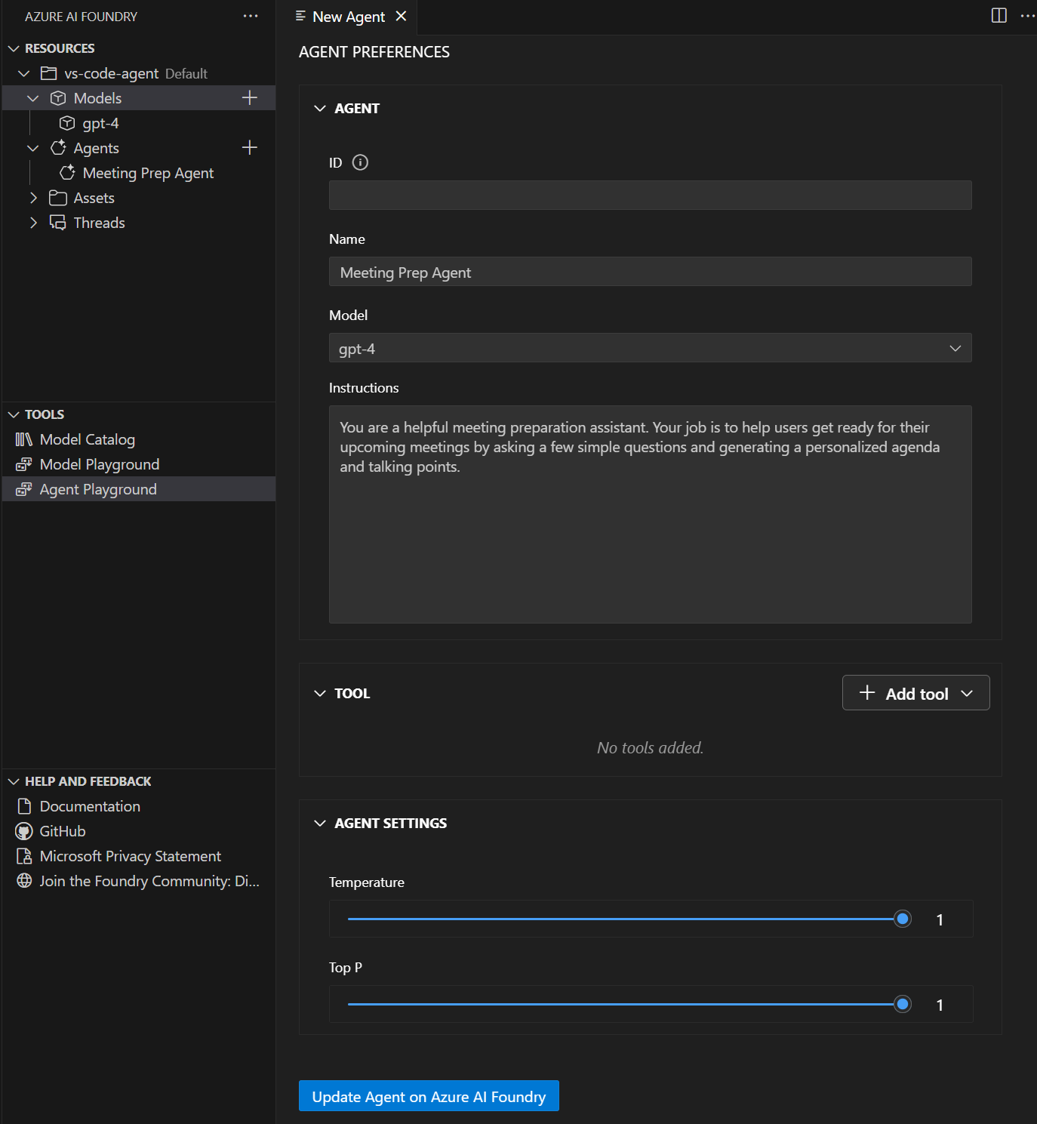Image resolution: width=1037 pixels, height=1124 pixels.
Task: Switch to the New Agent tab
Action: (349, 16)
